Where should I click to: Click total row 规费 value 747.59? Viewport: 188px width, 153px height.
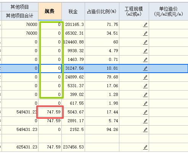(x=50, y=147)
